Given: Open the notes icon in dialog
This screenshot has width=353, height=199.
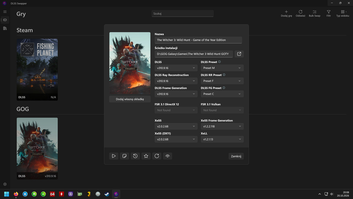Looking at the screenshot, I should tap(124, 156).
